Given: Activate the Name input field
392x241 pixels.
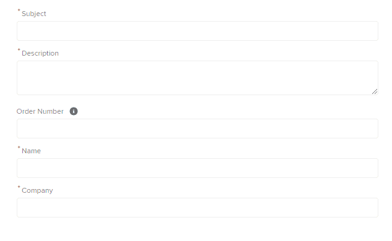Looking at the screenshot, I should click(x=198, y=168).
